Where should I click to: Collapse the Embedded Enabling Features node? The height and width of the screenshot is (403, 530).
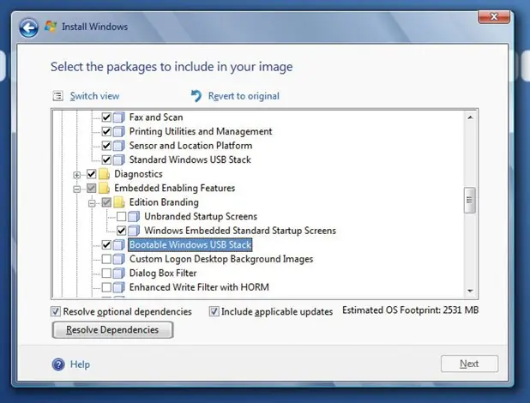(76, 189)
